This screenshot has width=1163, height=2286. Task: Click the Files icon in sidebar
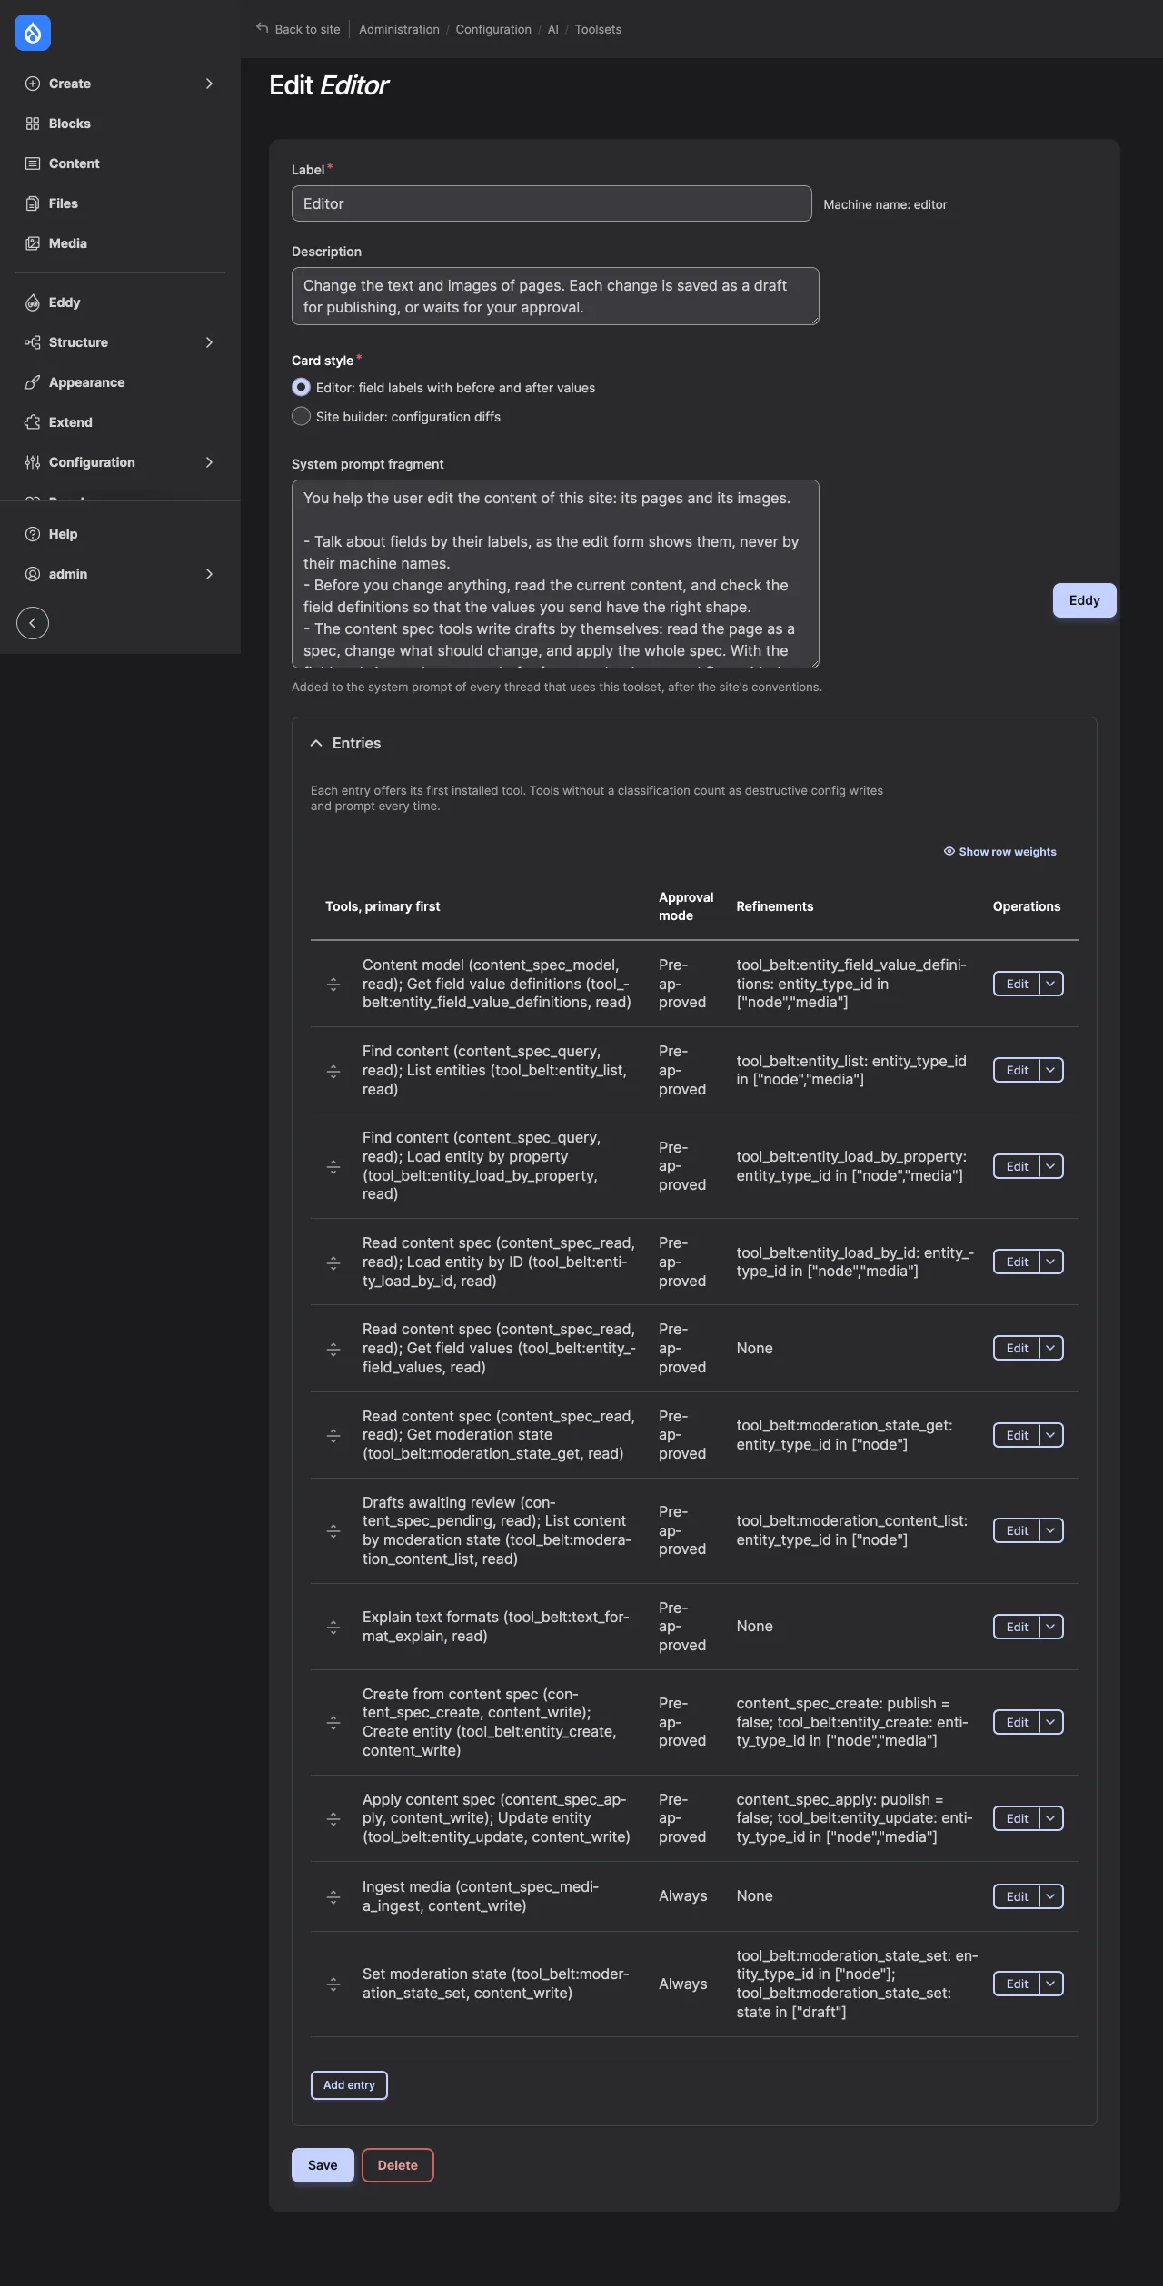click(x=33, y=203)
